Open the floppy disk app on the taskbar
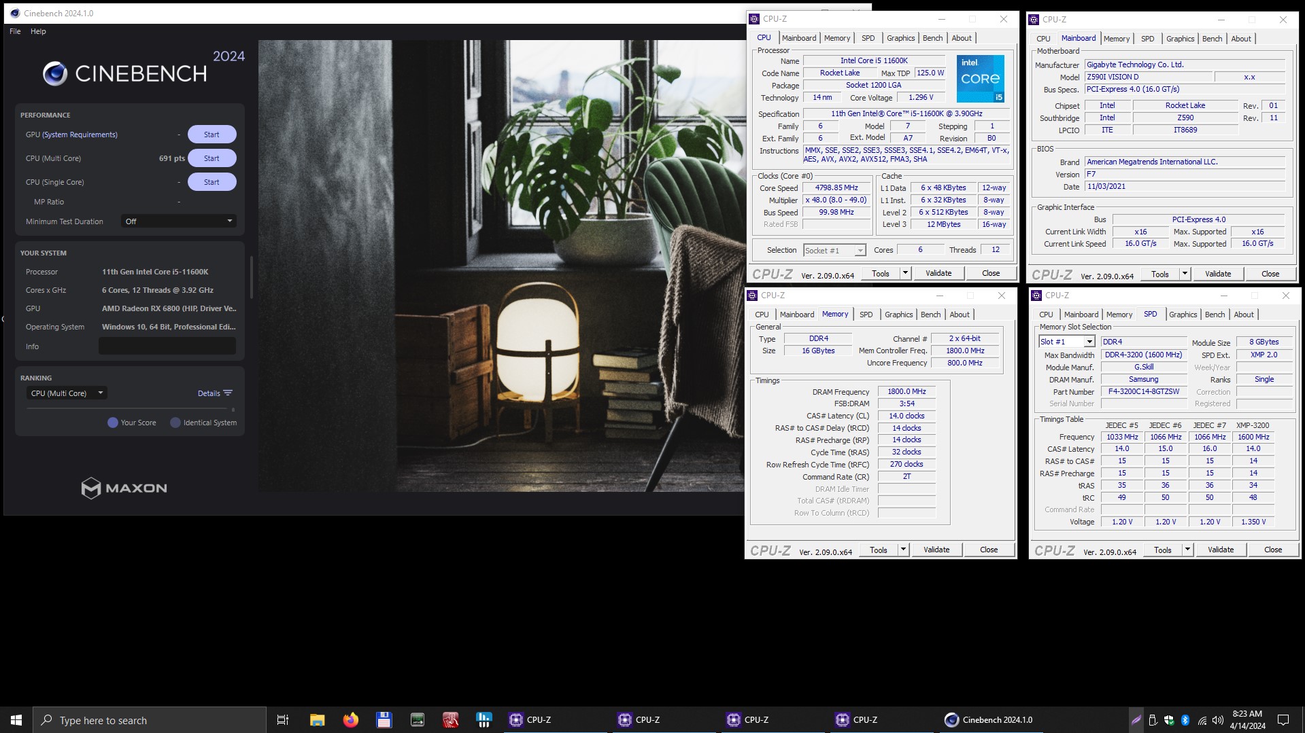Viewport: 1305px width, 733px height. tap(384, 720)
